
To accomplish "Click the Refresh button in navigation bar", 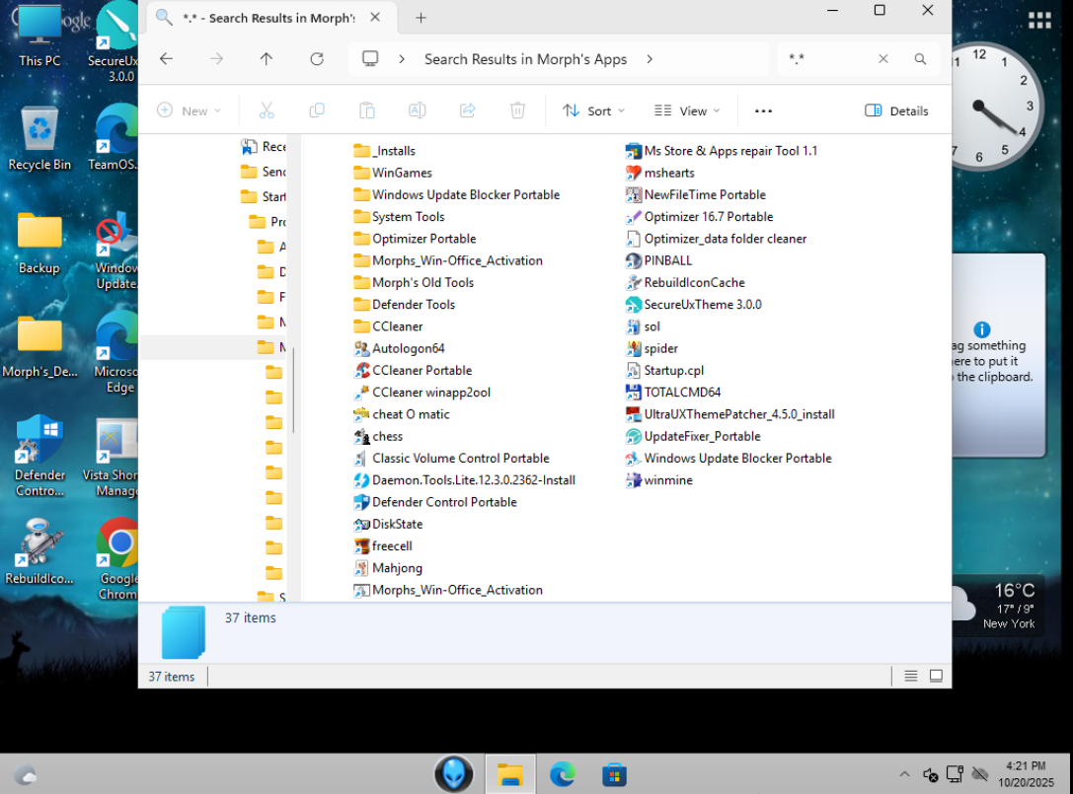I will coord(317,59).
